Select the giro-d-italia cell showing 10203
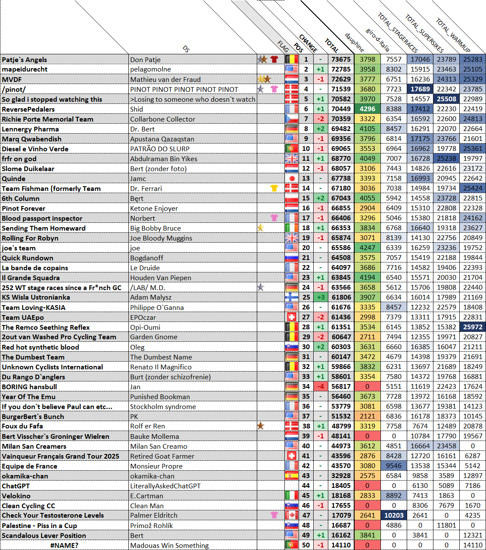The height and width of the screenshot is (550, 486). pyautogui.click(x=394, y=515)
